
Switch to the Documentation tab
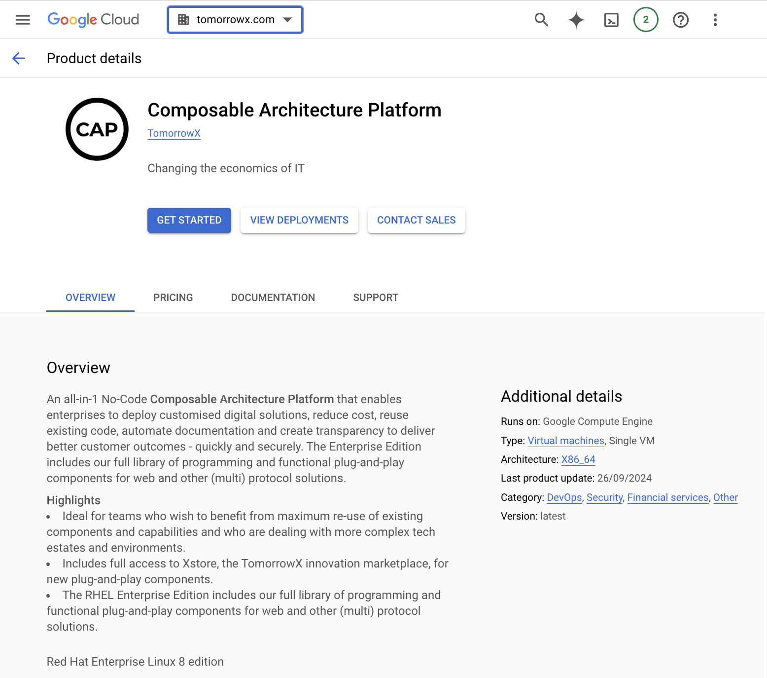pyautogui.click(x=273, y=298)
